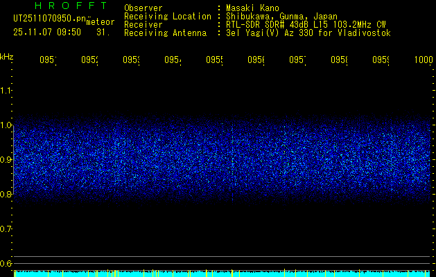Click the 0.8 kHz frequency label
Screen dimensions: 436x277
pyautogui.click(x=6, y=194)
